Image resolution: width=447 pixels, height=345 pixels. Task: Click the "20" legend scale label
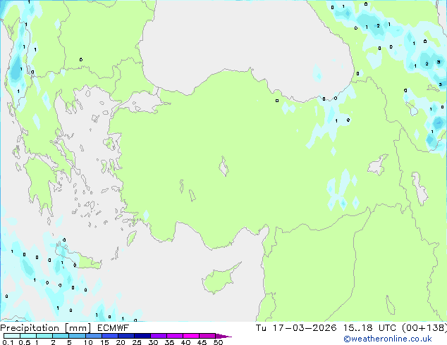click(121, 342)
